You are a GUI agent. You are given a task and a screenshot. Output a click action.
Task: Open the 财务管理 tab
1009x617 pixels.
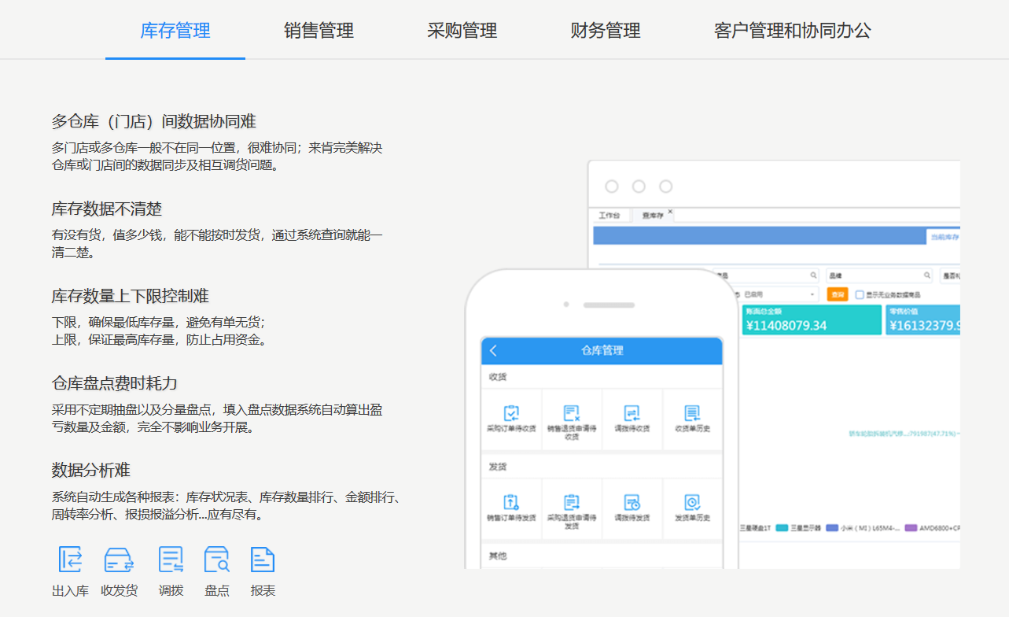click(x=604, y=30)
